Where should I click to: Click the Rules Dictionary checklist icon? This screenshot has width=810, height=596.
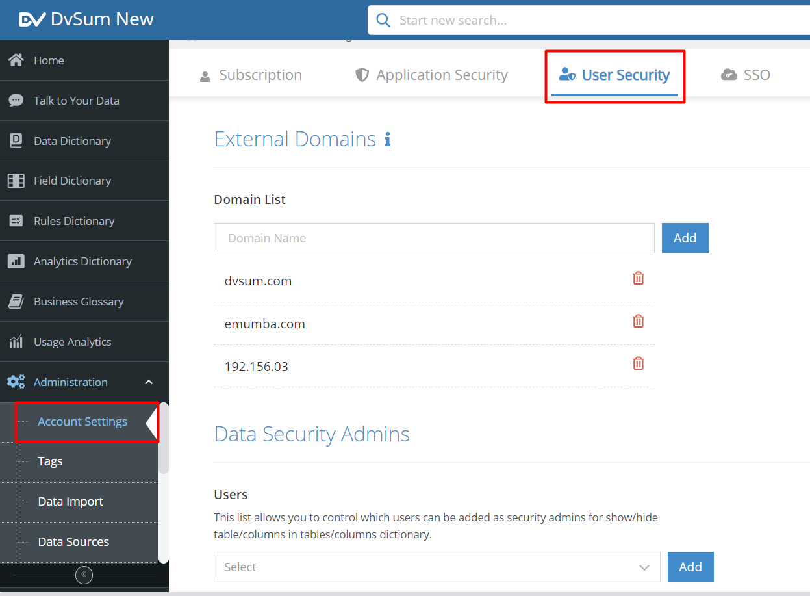click(x=16, y=221)
